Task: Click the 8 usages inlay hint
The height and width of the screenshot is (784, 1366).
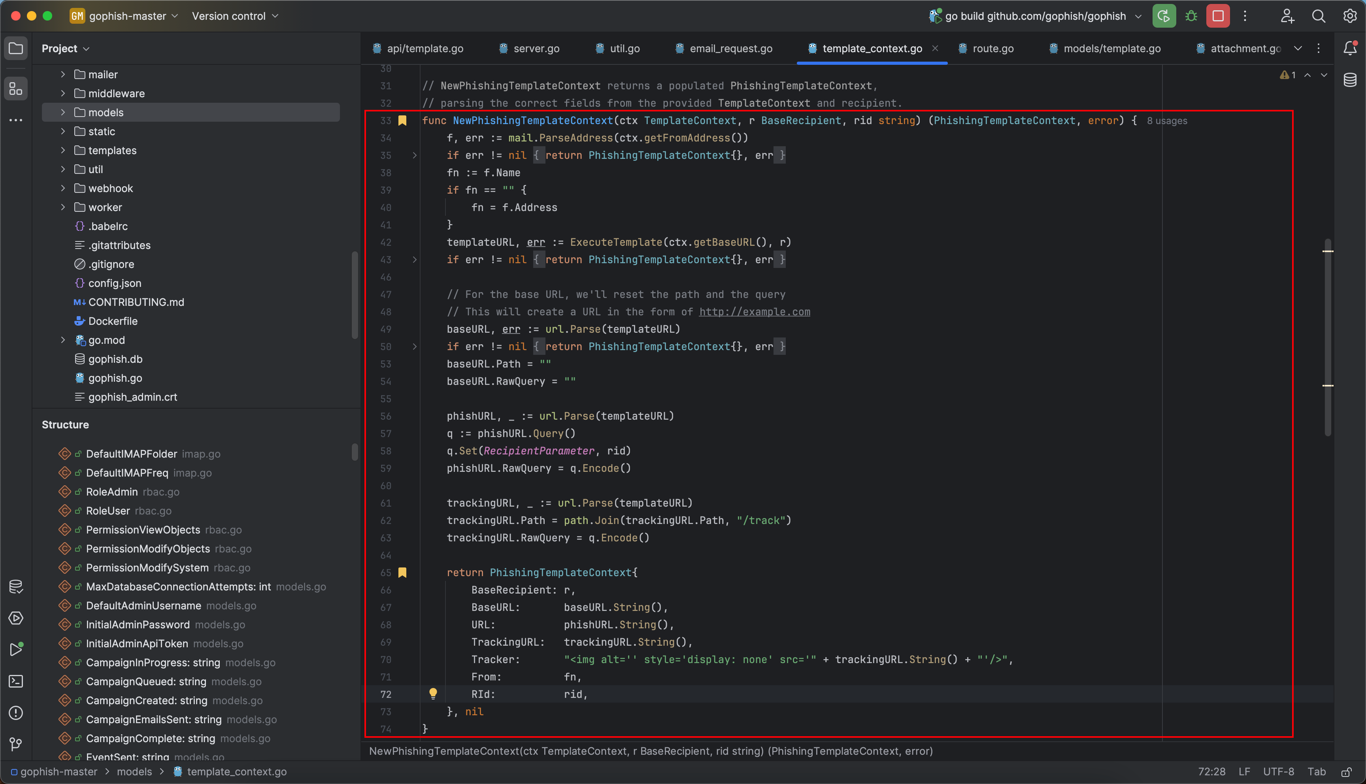Action: coord(1167,121)
